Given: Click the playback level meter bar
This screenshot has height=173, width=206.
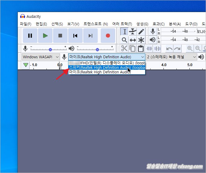Looking at the screenshot, I should [183, 40].
